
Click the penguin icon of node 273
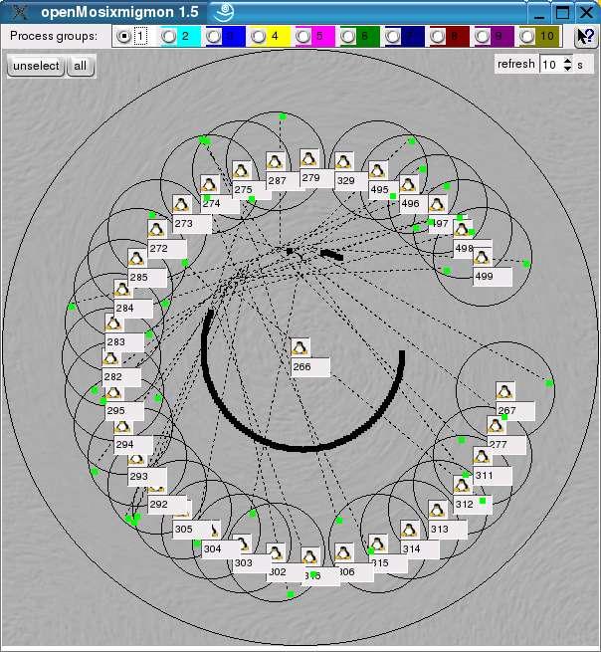(x=181, y=204)
